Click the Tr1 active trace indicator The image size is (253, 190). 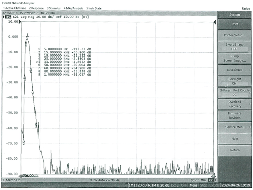(7, 17)
